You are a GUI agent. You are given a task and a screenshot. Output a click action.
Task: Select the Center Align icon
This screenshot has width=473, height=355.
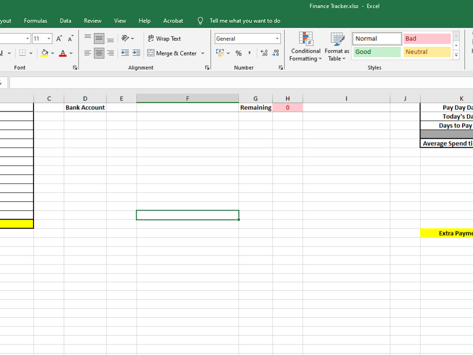point(99,53)
